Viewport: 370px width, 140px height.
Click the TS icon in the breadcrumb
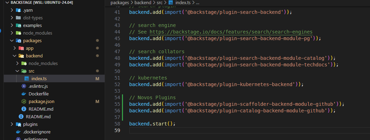point(171,3)
